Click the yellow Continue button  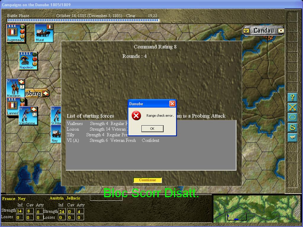click(147, 180)
